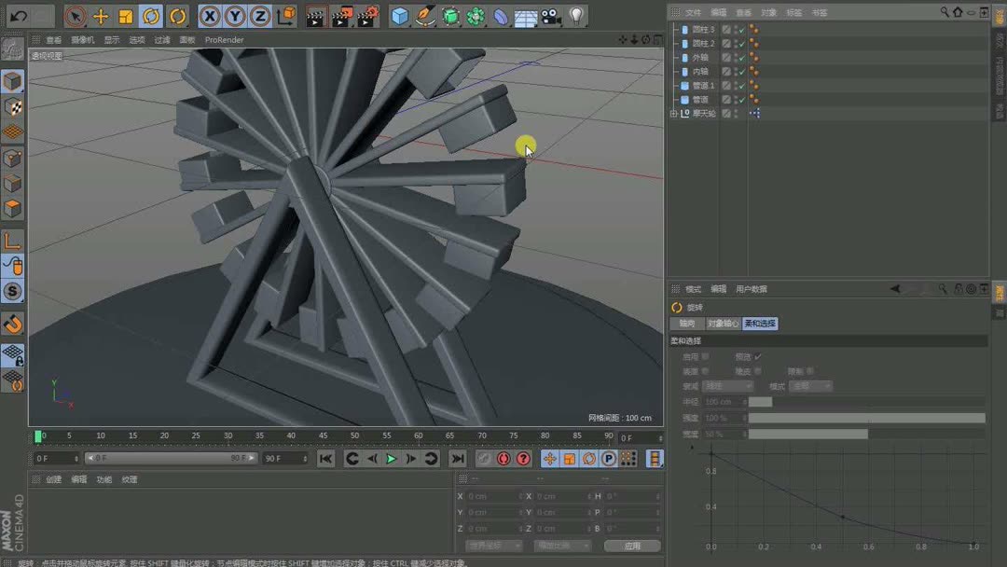Click the spline Pen tool icon
Screen dimensions: 1007x567
425,16
